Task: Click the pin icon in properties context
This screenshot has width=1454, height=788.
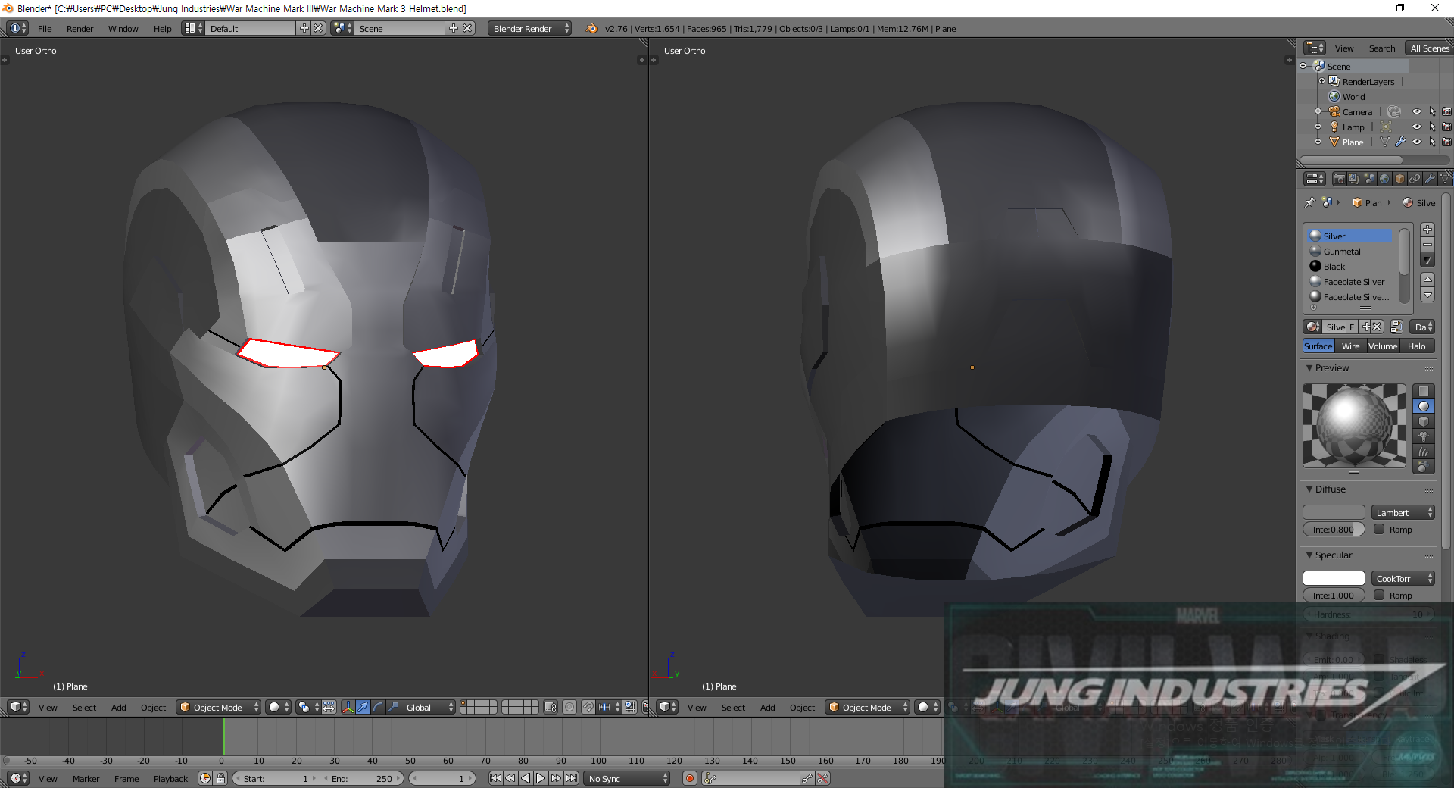Action: coord(1310,202)
